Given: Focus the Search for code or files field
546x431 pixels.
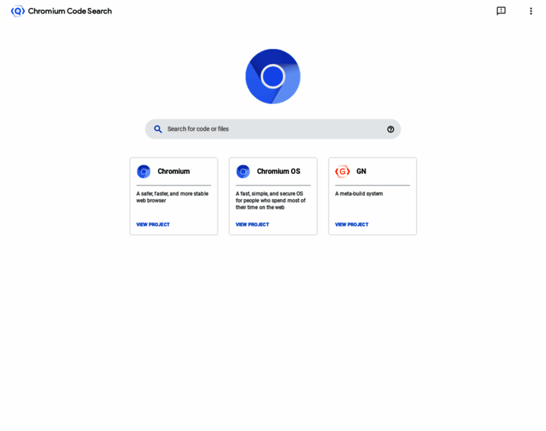Looking at the screenshot, I should pos(273,129).
